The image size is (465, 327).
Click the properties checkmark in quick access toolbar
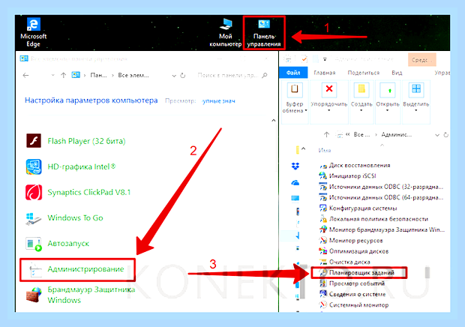coord(304,59)
